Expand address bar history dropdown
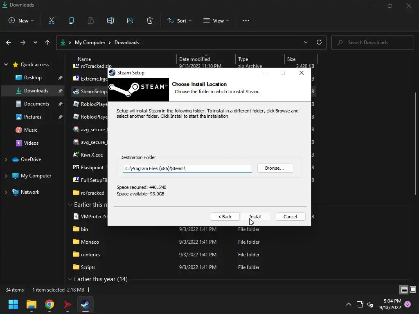 306,42
